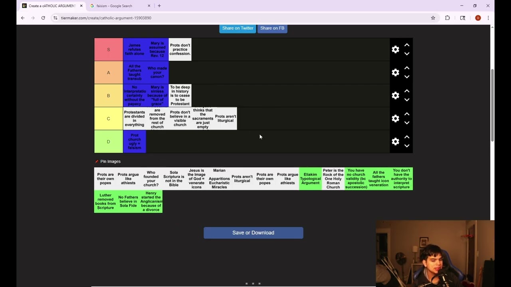Select 'Marian Apparitions Eucharistic Miracles' tile
Viewport: 511px width, 287px height.
(219, 179)
